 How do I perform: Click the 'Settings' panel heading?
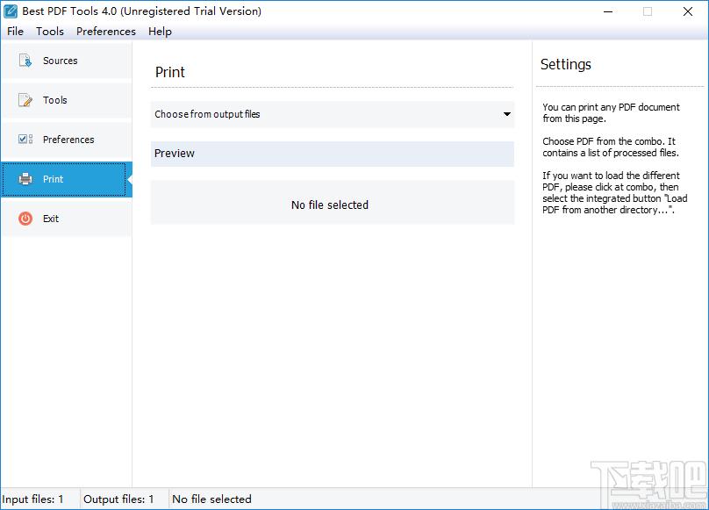[566, 64]
